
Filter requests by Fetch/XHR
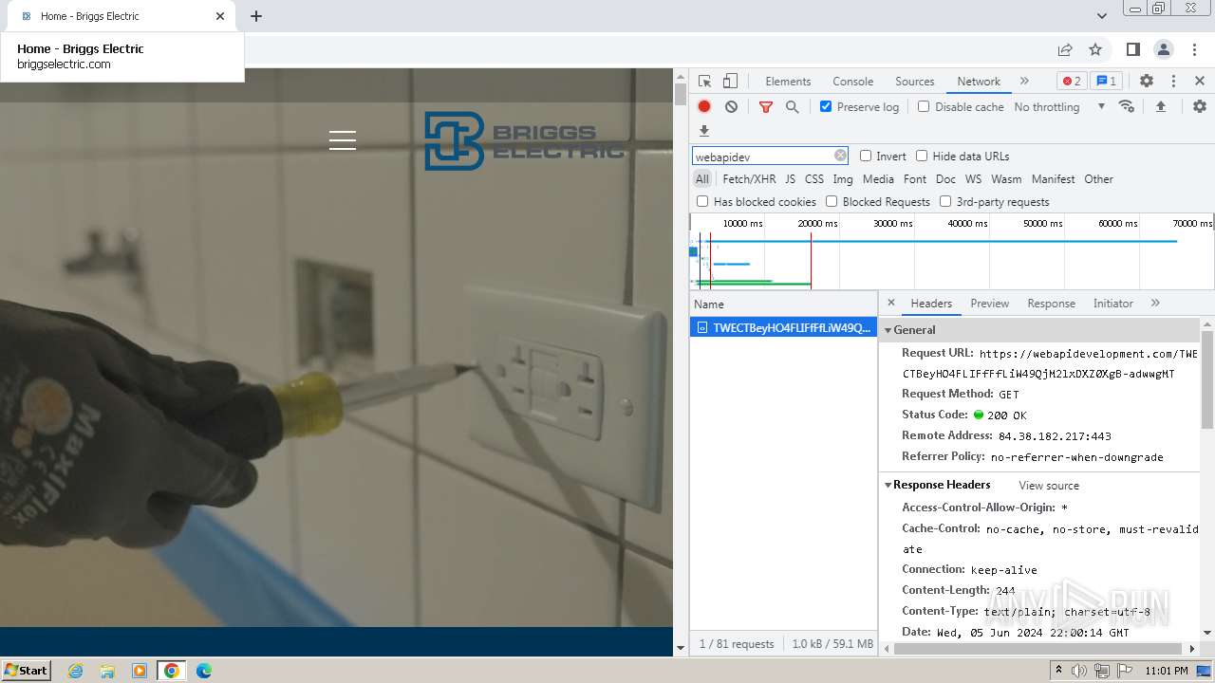[749, 179]
